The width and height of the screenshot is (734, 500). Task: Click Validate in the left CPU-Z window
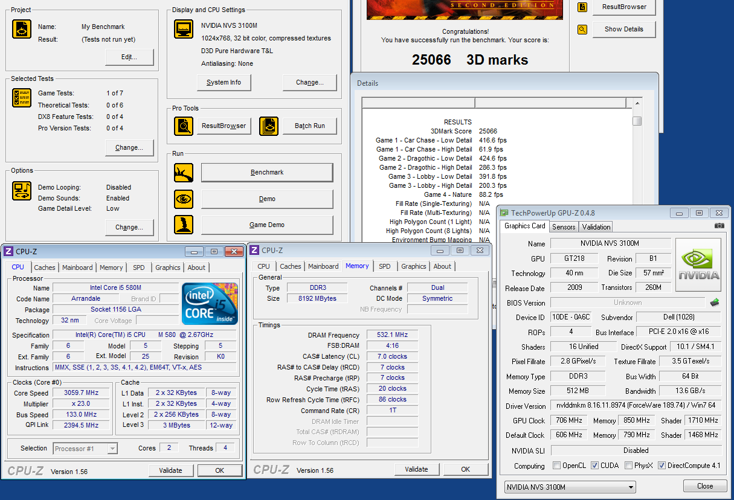point(171,470)
